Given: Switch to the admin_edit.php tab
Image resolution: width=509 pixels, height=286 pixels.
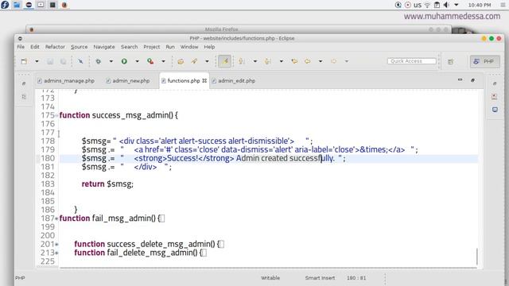Looking at the screenshot, I should (x=234, y=81).
